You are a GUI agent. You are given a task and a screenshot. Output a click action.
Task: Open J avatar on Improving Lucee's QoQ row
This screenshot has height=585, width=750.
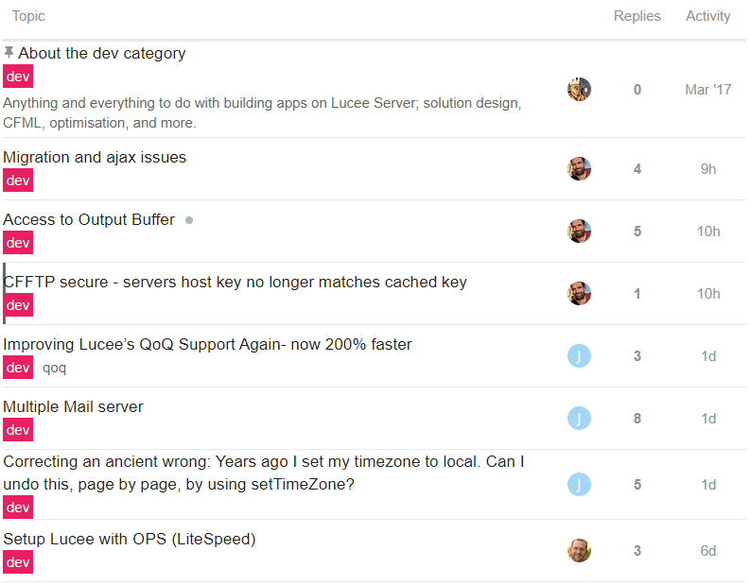click(579, 356)
